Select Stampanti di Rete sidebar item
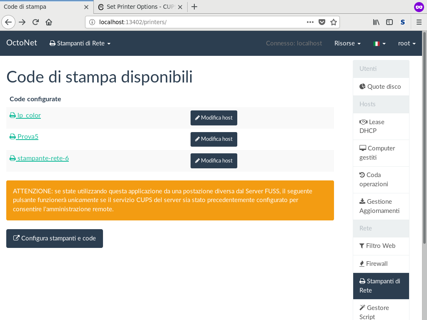 (381, 286)
